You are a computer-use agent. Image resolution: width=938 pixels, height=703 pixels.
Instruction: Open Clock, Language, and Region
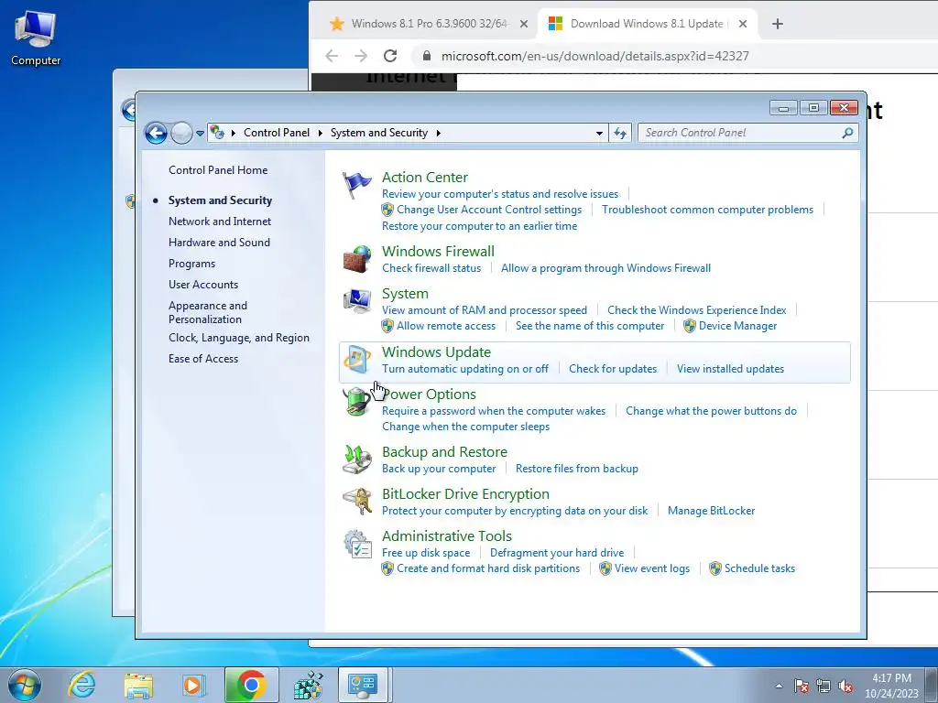[239, 338]
